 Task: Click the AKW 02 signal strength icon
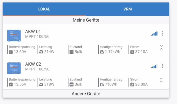[x=154, y=66]
